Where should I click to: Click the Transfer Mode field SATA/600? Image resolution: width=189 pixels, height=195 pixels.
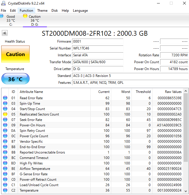click(98, 62)
